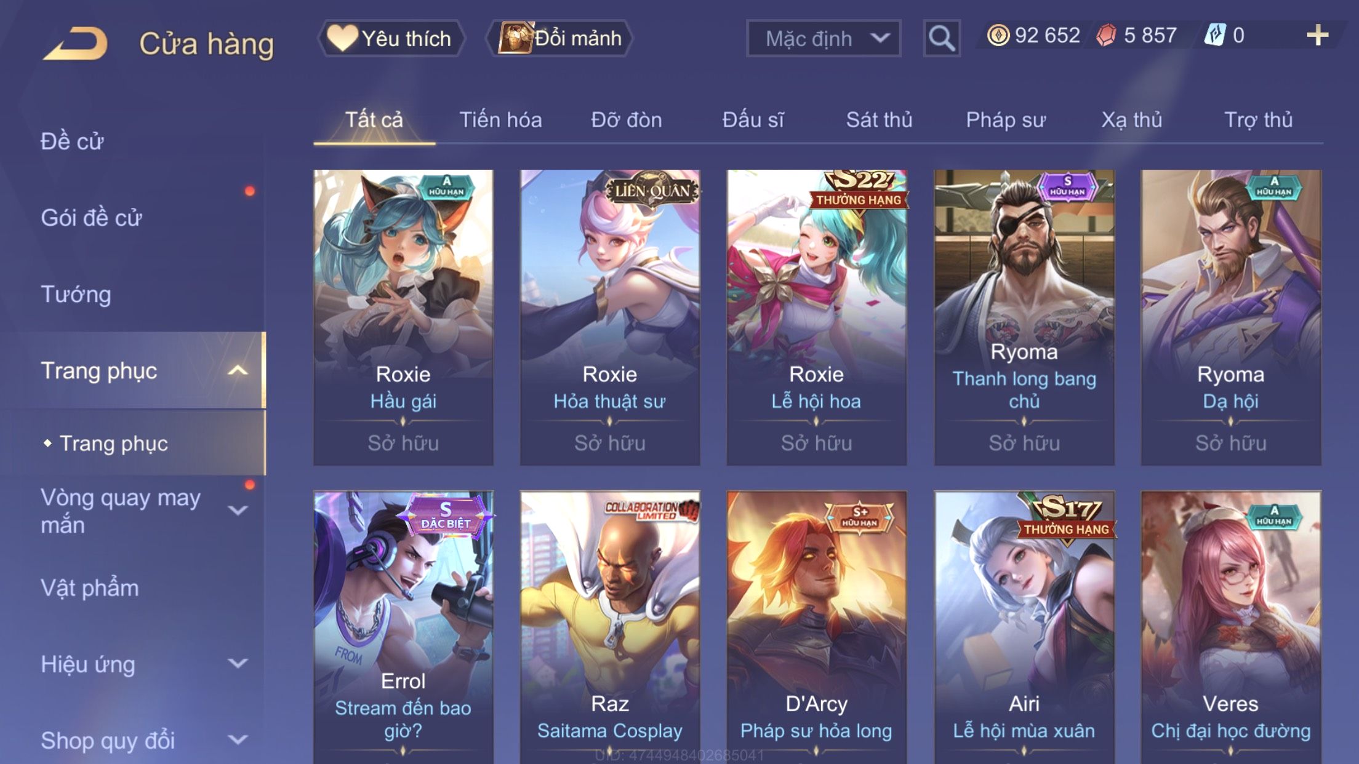
Task: Select the Raz Saitama Cosplay skin card
Action: pos(610,627)
